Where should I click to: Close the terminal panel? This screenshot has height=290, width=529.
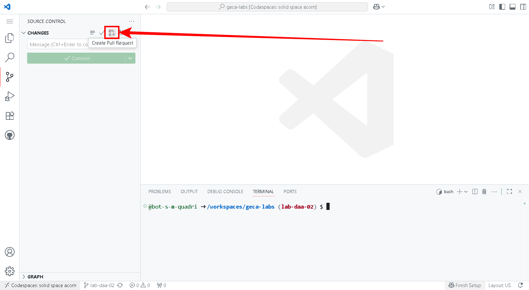coord(520,192)
